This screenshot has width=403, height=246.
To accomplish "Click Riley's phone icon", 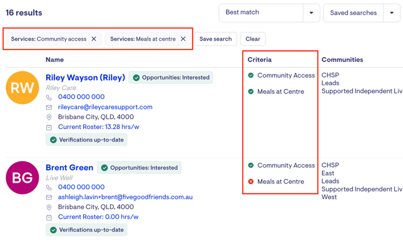I will click(x=49, y=97).
